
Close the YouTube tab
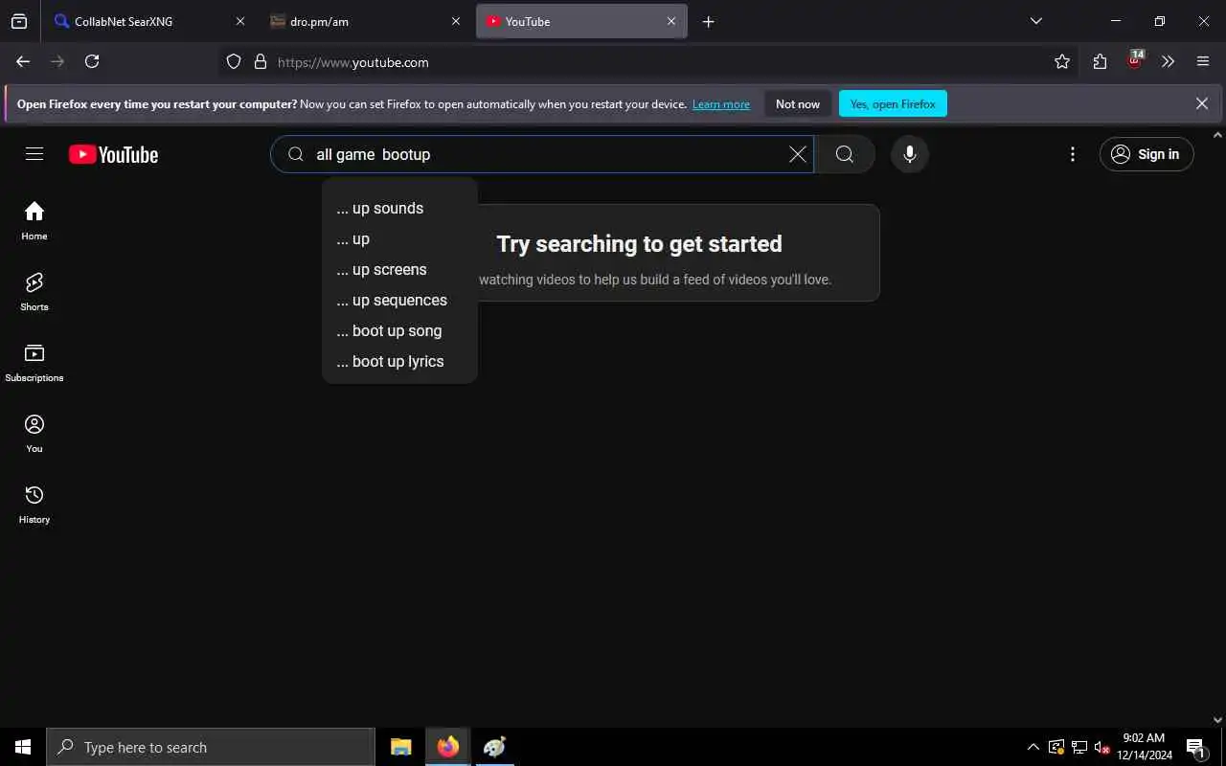click(671, 21)
